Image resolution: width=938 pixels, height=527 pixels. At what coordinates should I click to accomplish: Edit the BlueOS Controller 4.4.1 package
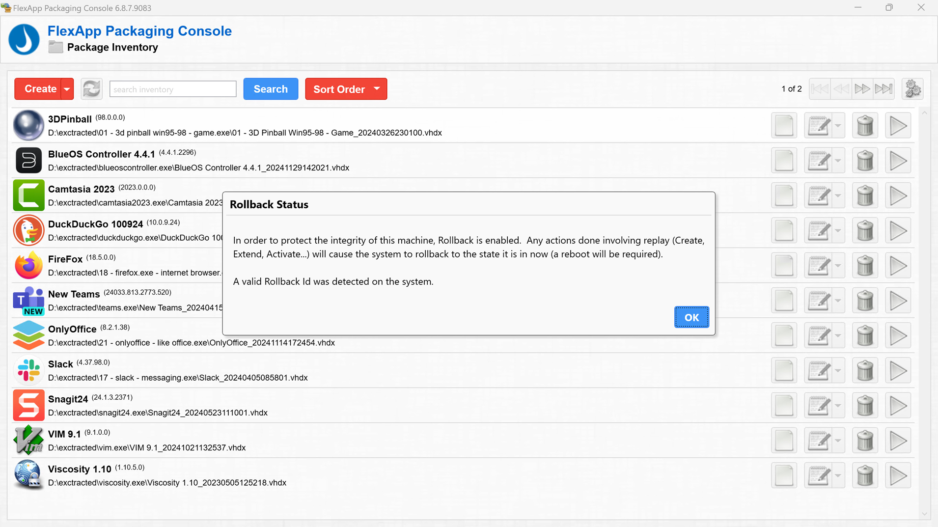pyautogui.click(x=819, y=161)
